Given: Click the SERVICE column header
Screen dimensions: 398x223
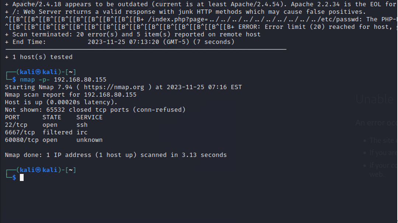Looking at the screenshot, I should tap(90, 117).
